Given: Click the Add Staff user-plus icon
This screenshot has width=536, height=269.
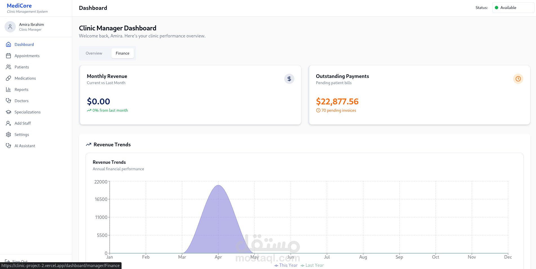Looking at the screenshot, I should [x=8, y=123].
